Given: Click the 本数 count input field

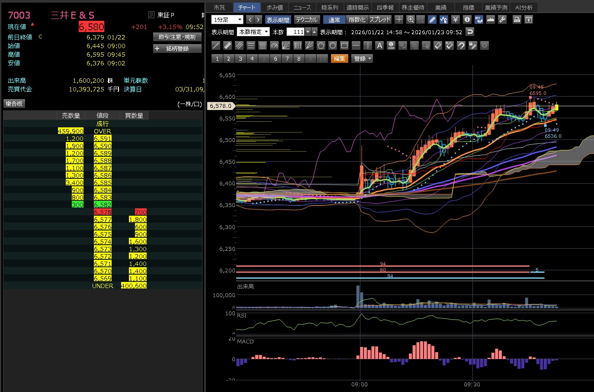Looking at the screenshot, I should (295, 32).
